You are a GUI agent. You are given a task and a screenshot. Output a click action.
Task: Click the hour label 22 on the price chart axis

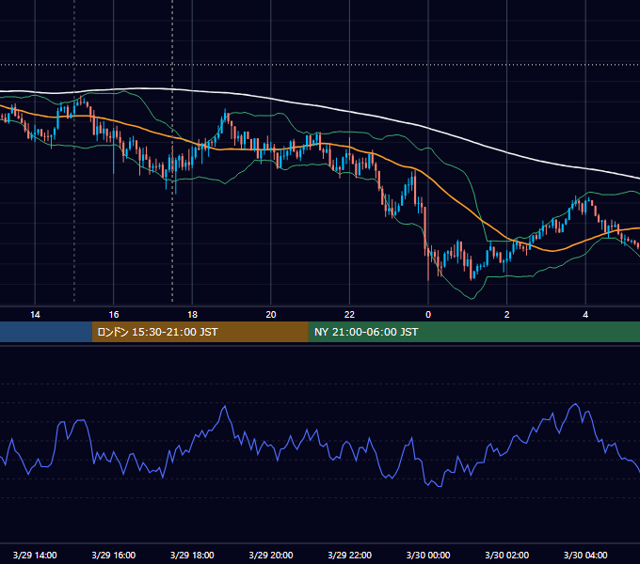[349, 315]
